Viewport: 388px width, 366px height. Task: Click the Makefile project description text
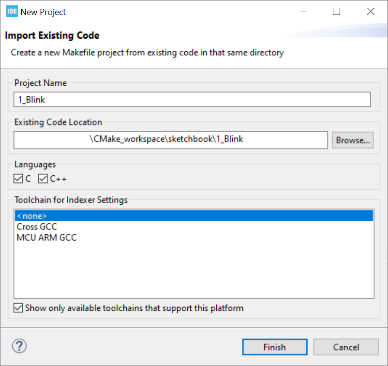[x=147, y=52]
